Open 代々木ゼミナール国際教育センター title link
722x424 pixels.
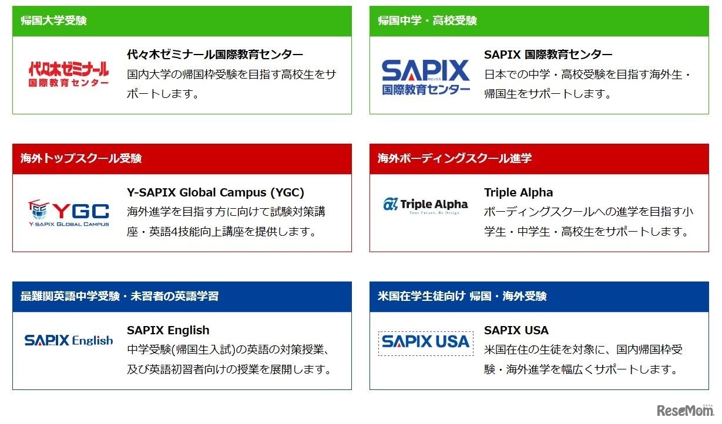coord(215,55)
